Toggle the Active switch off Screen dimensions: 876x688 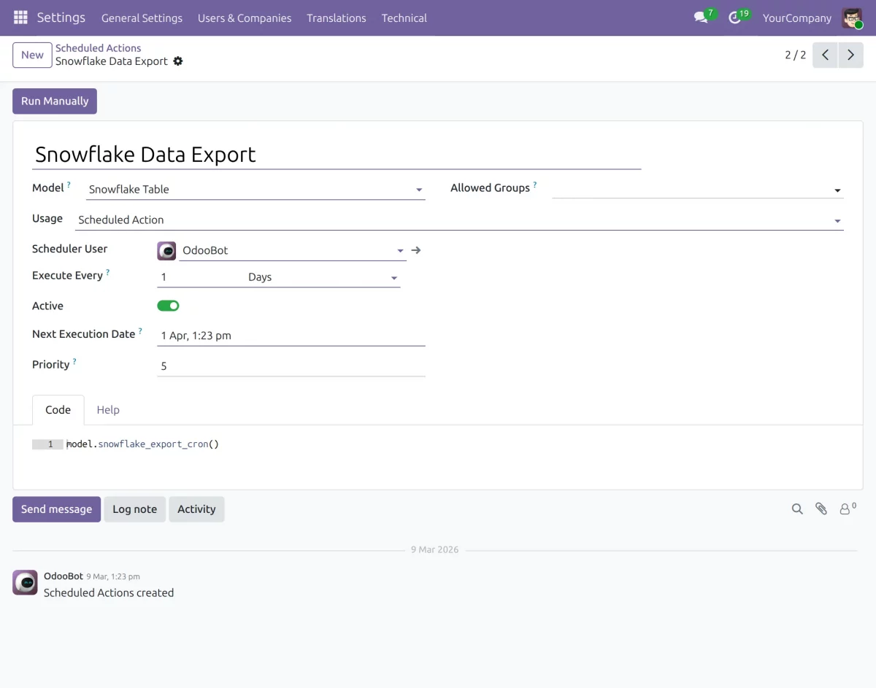click(168, 306)
